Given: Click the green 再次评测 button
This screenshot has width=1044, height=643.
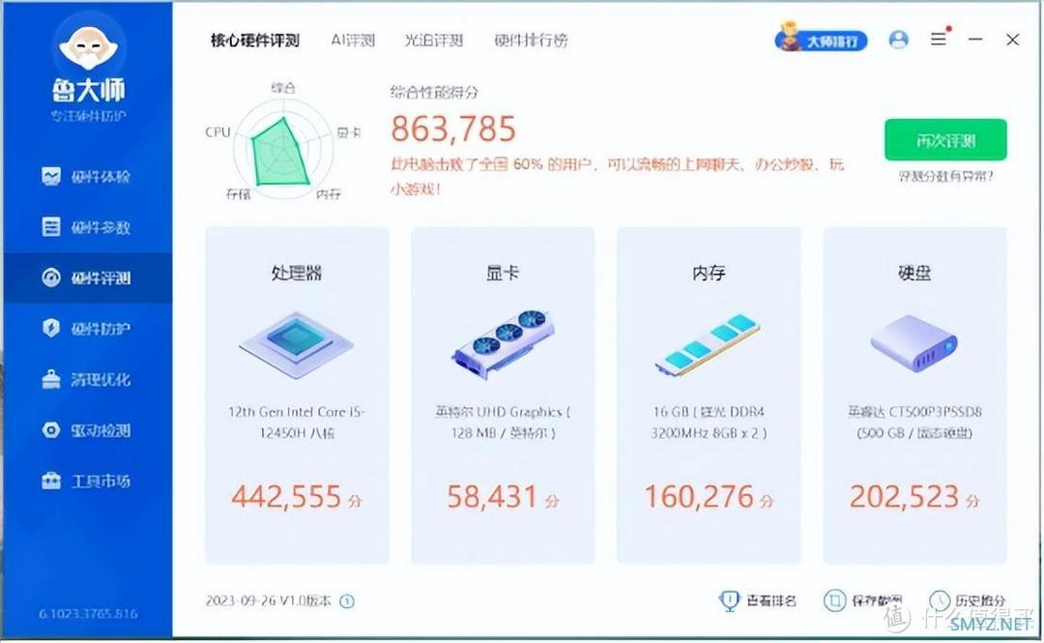Looking at the screenshot, I should (945, 140).
